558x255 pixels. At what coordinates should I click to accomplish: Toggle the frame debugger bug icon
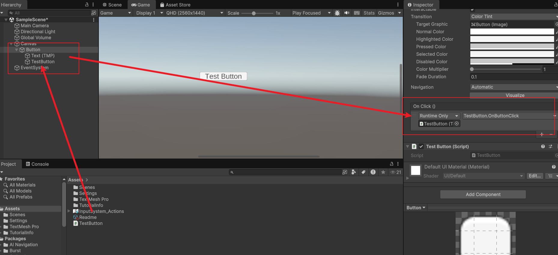click(337, 13)
